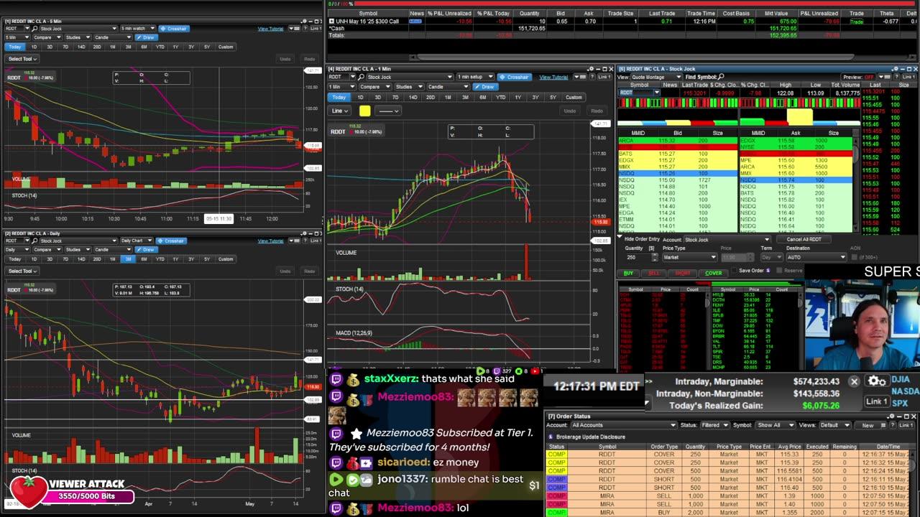920x517 pixels.
Task: Open Compare dropdown in 1 Min chart
Action: pos(374,87)
